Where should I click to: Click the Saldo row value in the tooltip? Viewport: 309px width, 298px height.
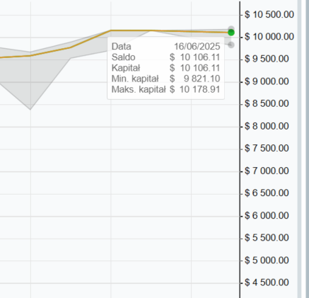coord(194,57)
